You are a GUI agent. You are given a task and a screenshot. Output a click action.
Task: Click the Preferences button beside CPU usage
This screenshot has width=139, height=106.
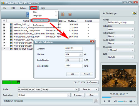pos(92,82)
